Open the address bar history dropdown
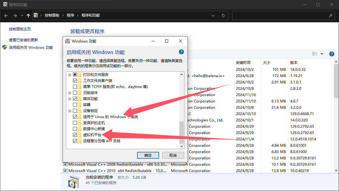 click(x=213, y=15)
